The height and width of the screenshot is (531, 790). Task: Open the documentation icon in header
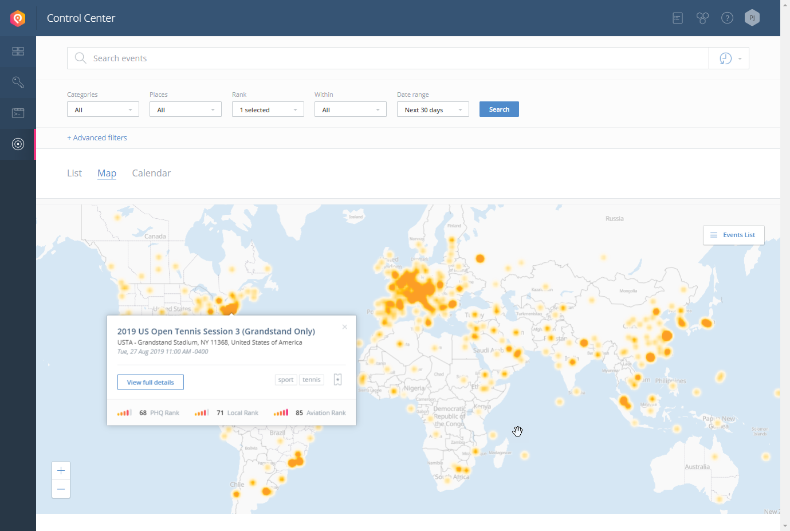pyautogui.click(x=678, y=18)
